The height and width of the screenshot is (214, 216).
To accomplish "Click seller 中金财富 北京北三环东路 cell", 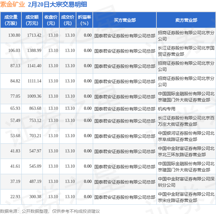I will tap(186, 151).
